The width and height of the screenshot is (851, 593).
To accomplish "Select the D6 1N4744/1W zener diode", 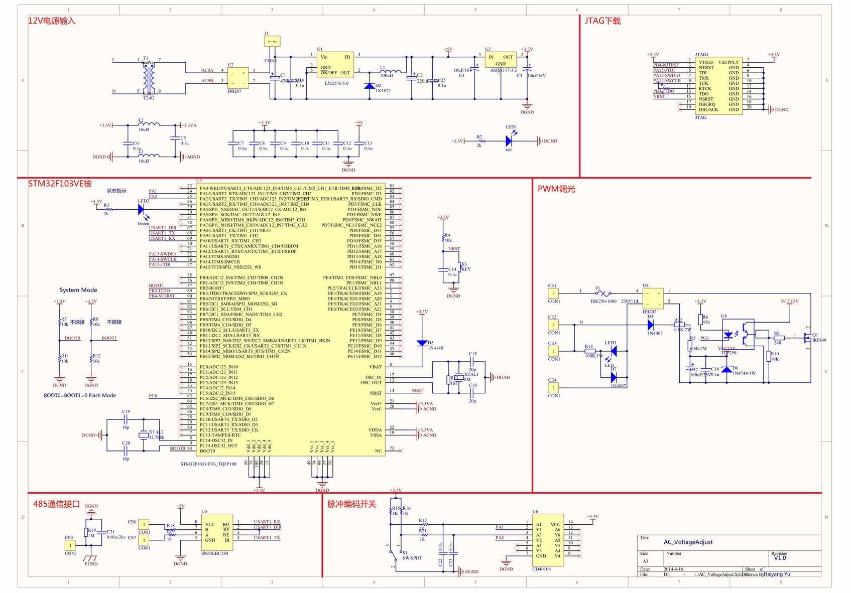I will click(726, 369).
